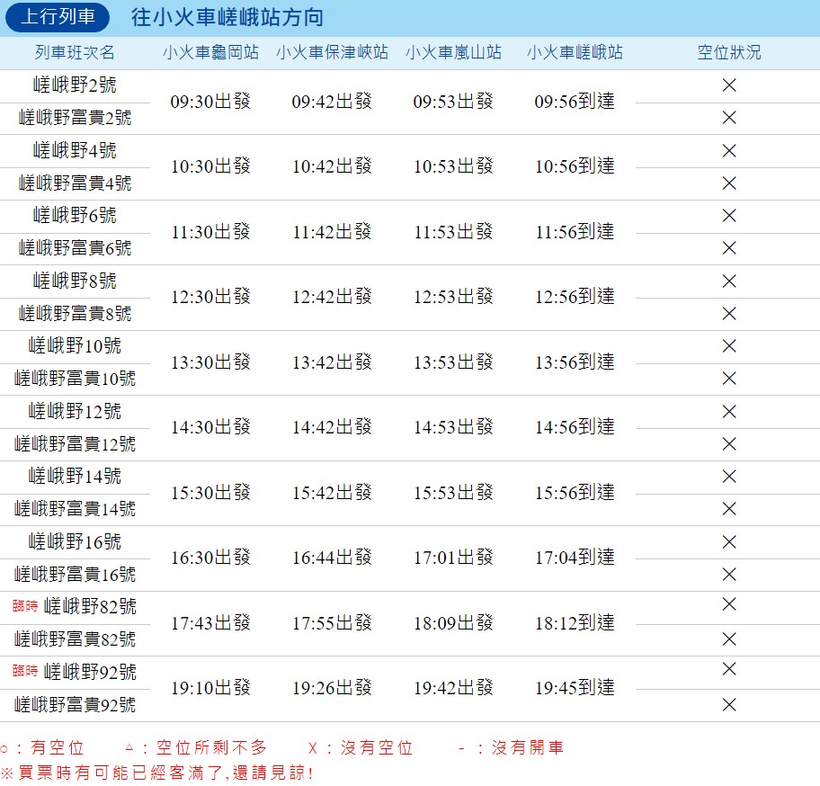Click the X：沒有空位 legend entry
Viewport: 820px width, 786px height.
click(361, 748)
